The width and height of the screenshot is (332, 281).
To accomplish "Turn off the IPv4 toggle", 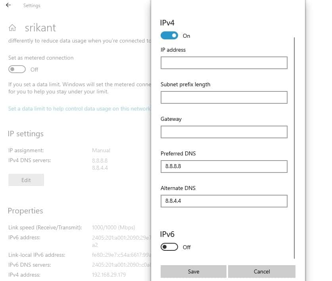I will [x=169, y=36].
